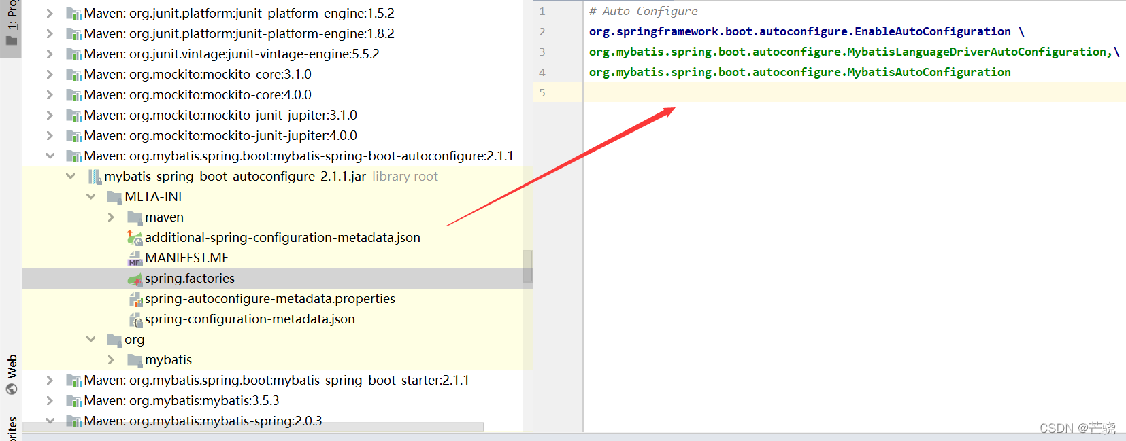Expand mybatis-spring-boot-starter:2.1.1 library
This screenshot has width=1126, height=441.
pyautogui.click(x=50, y=380)
